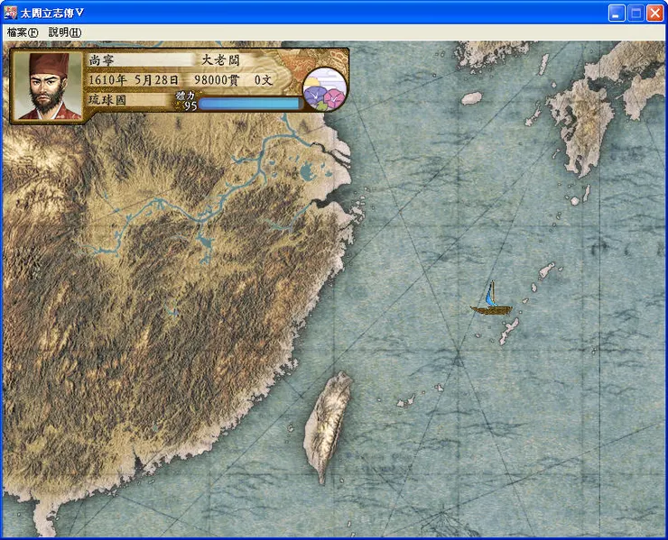
Task: Click the 尚寧 character portrait
Action: click(48, 86)
